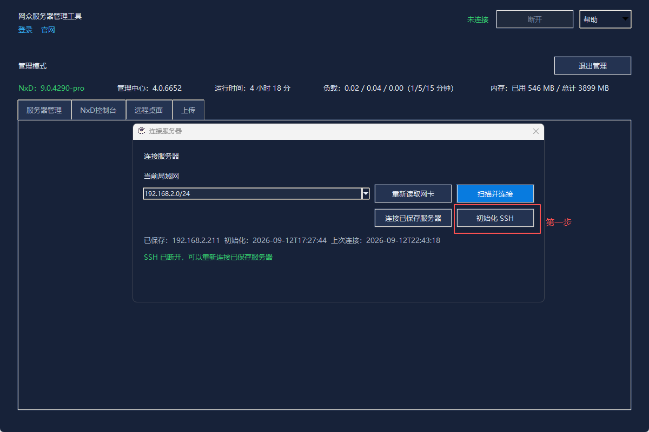Select the 远程桌面 tab
This screenshot has height=432, width=649.
point(149,110)
